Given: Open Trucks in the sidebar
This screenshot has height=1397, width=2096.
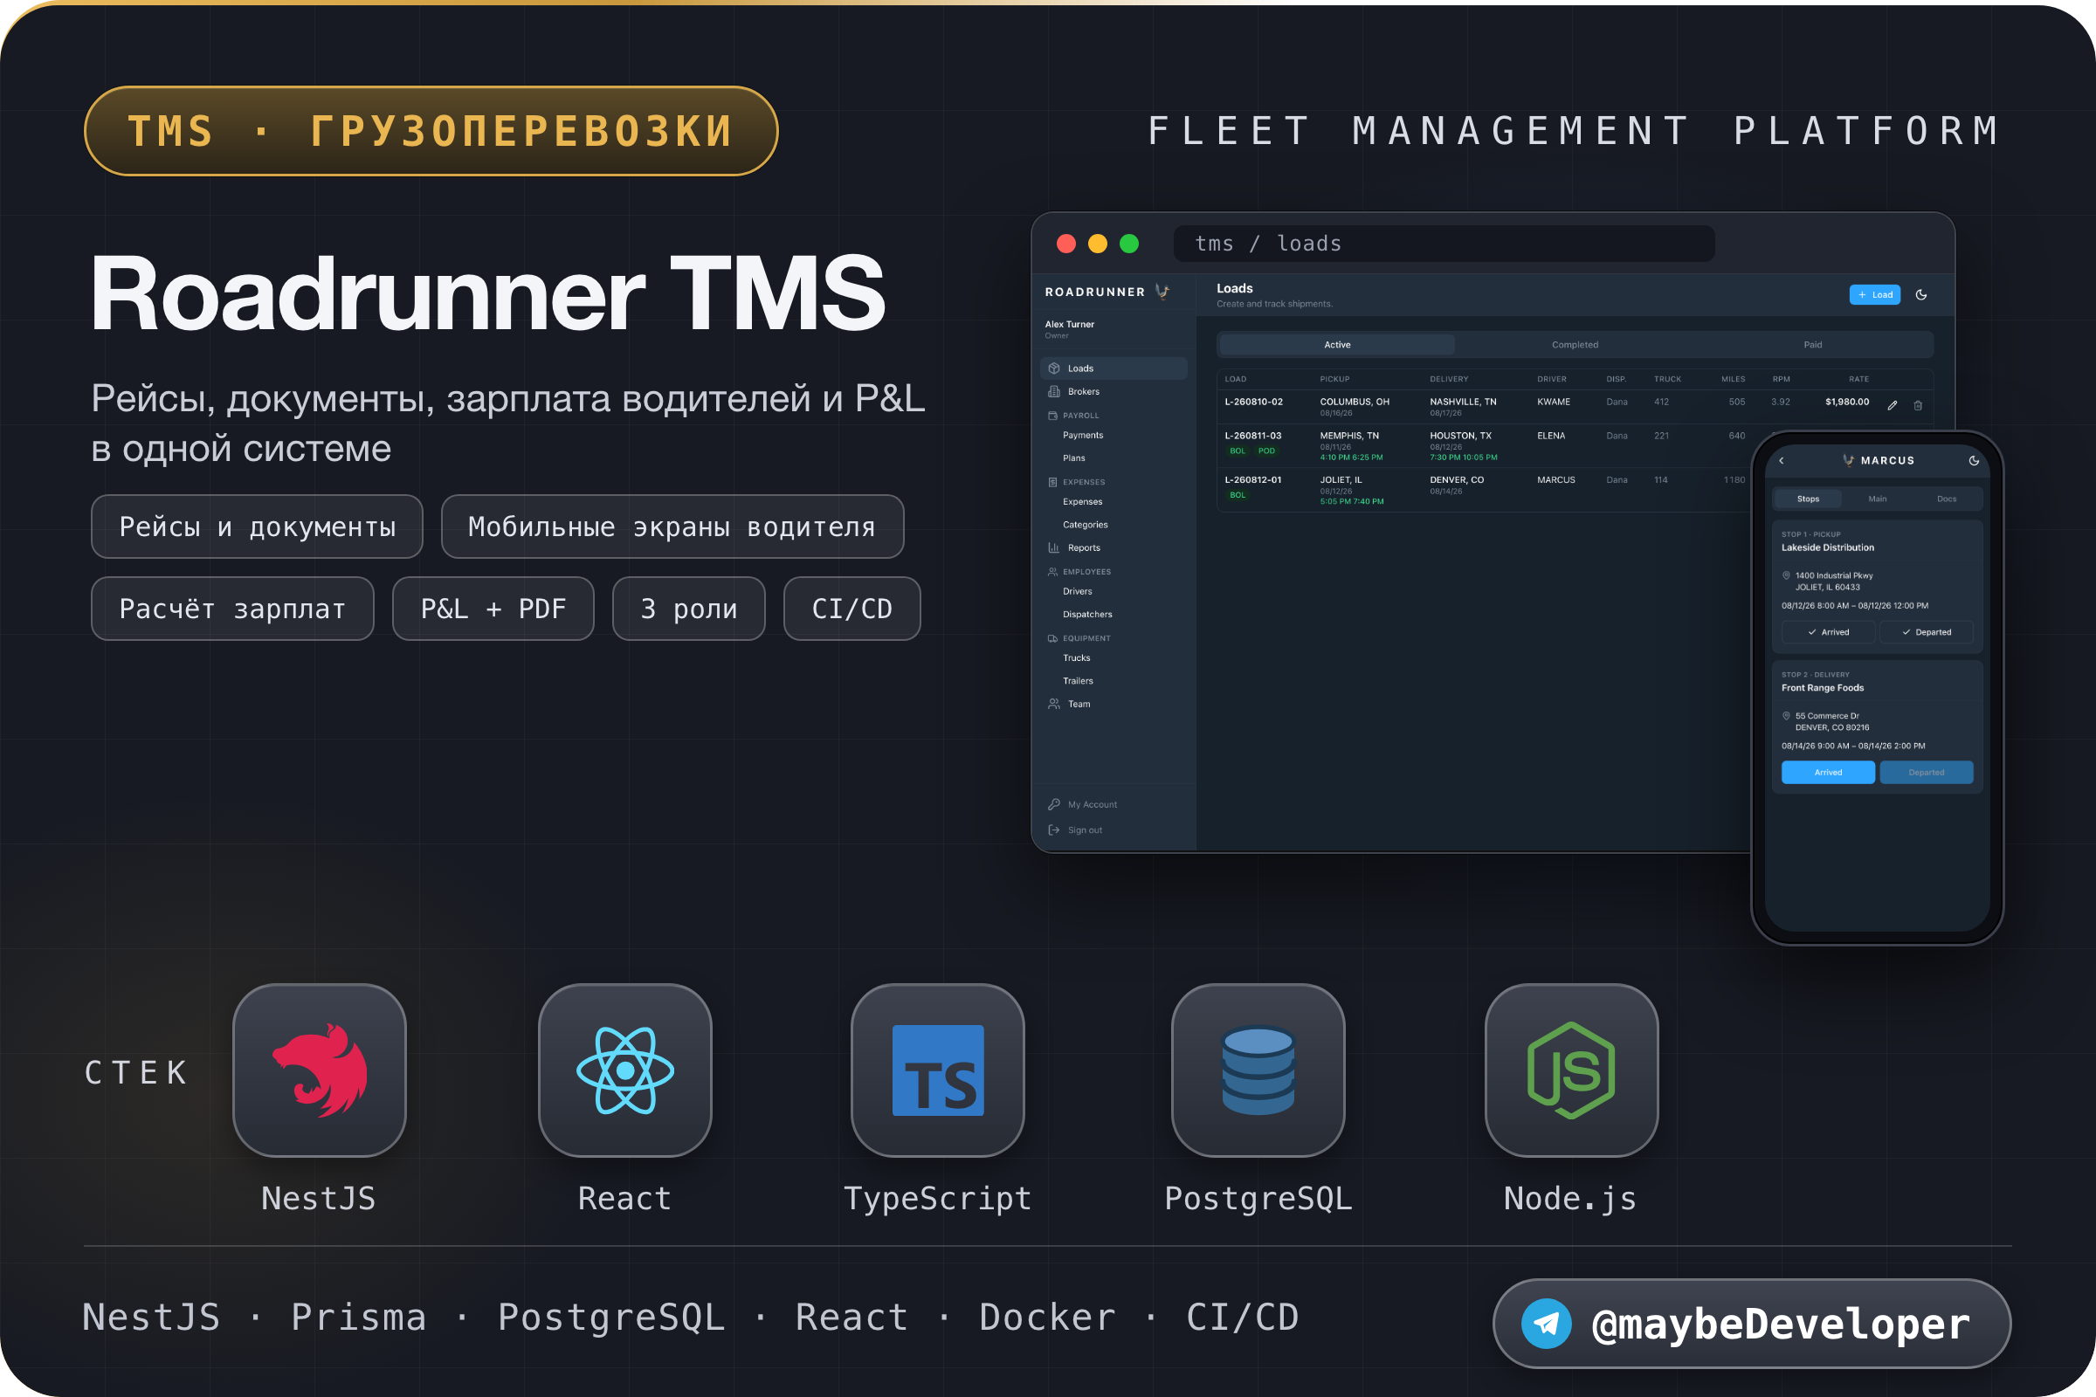Looking at the screenshot, I should tap(1077, 658).
